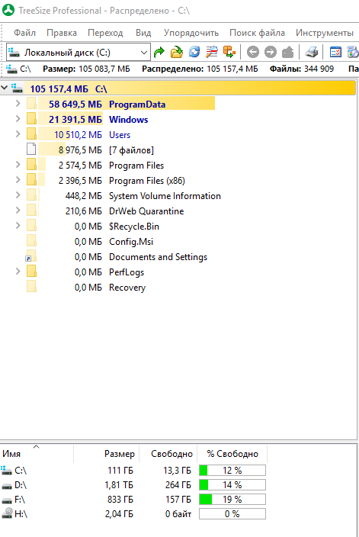Click the Users folder icon
Viewport: 359px width, 537px height.
31,134
